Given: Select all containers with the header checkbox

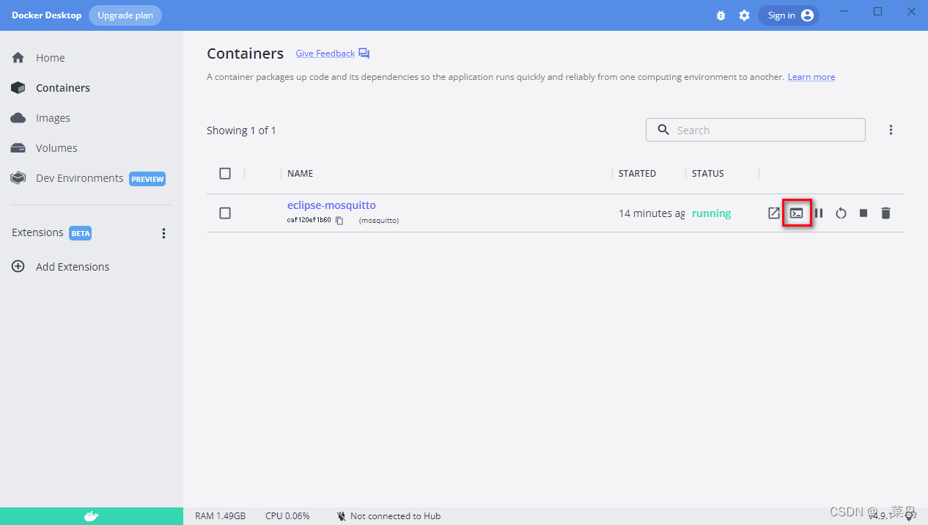Looking at the screenshot, I should [x=225, y=173].
